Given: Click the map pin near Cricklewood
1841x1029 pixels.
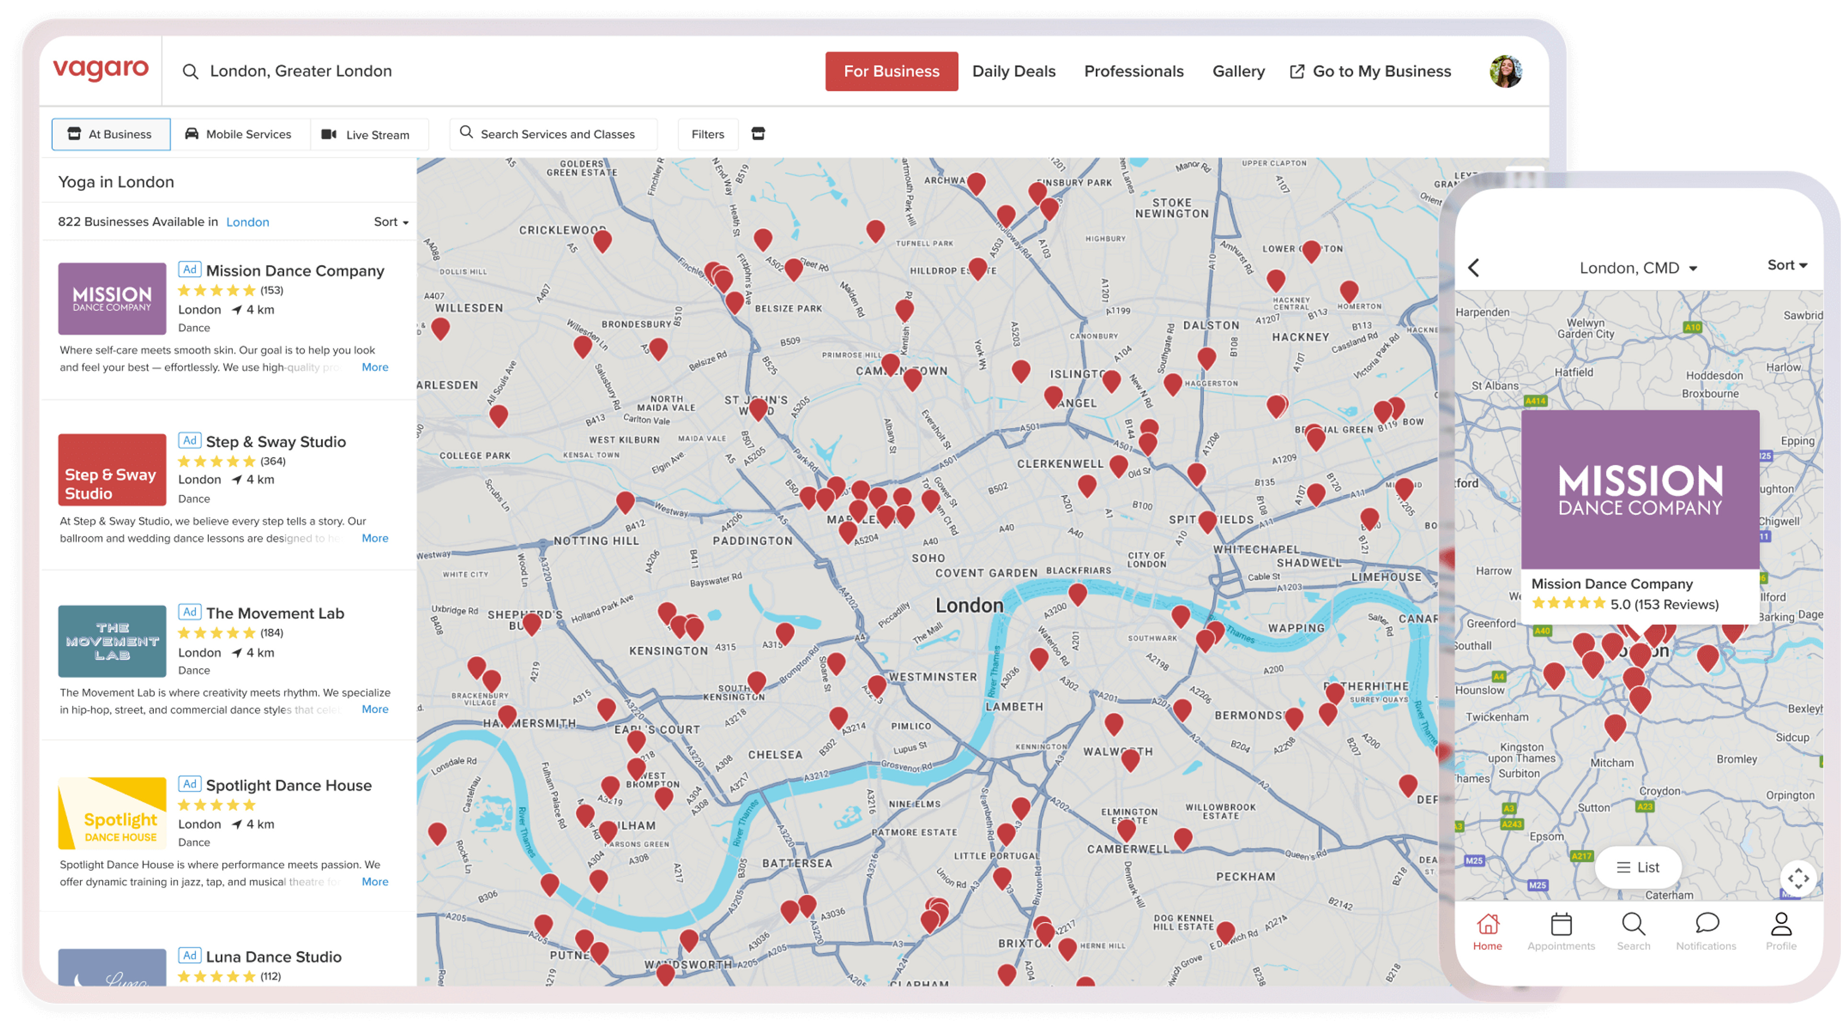Looking at the screenshot, I should click(x=603, y=241).
